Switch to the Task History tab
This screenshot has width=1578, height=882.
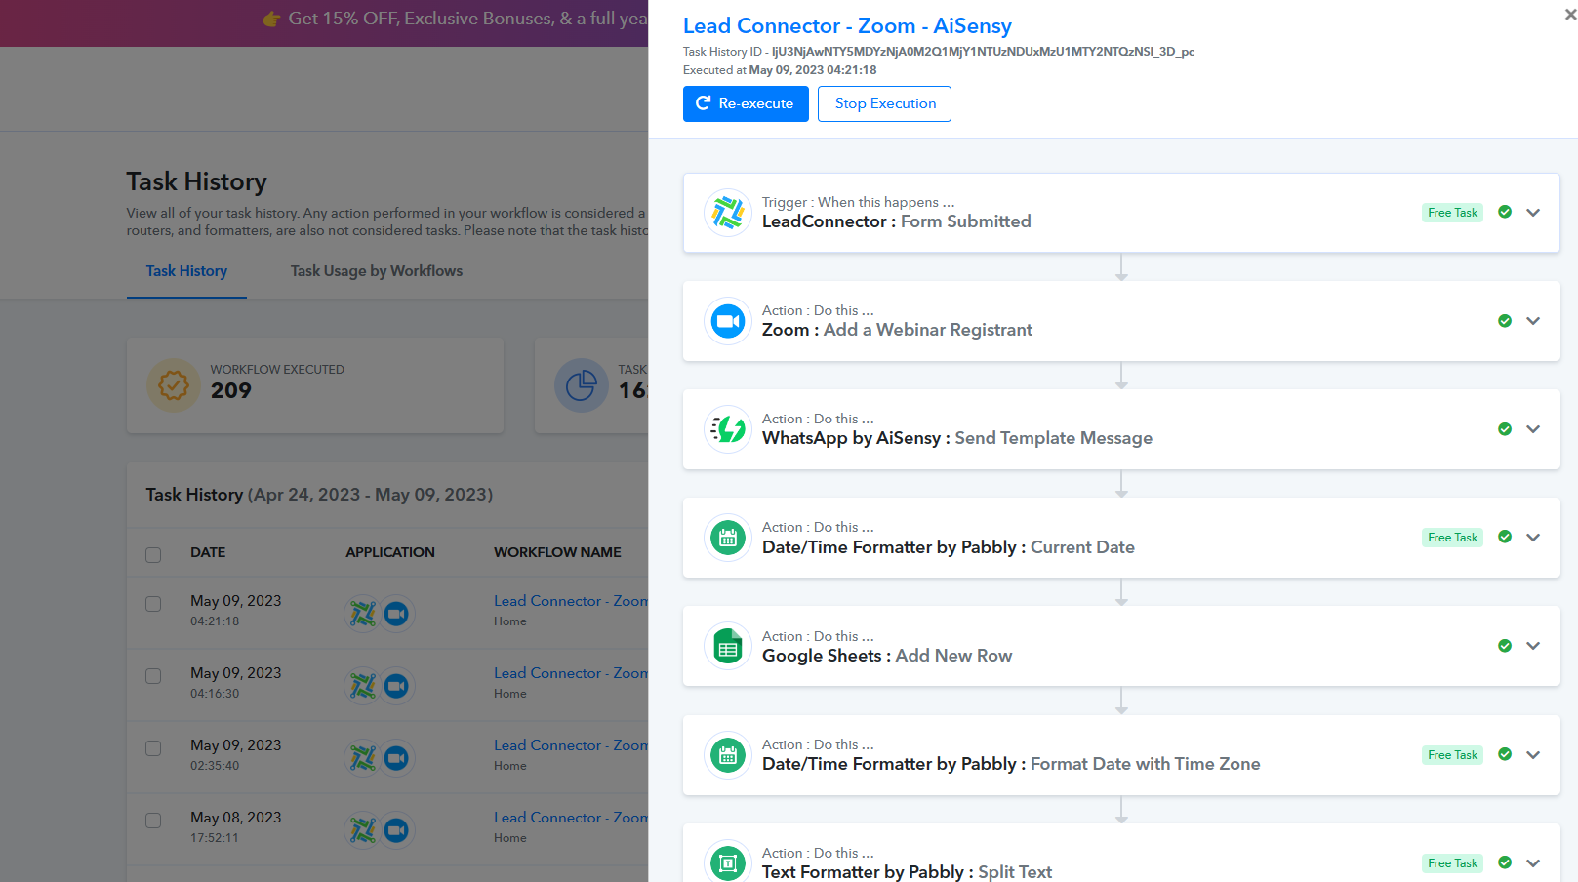pyautogui.click(x=186, y=271)
